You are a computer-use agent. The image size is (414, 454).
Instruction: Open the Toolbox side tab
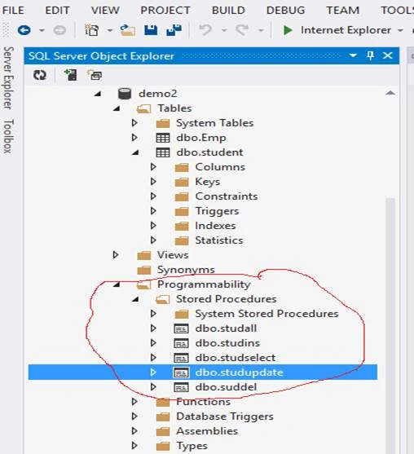tap(8, 136)
